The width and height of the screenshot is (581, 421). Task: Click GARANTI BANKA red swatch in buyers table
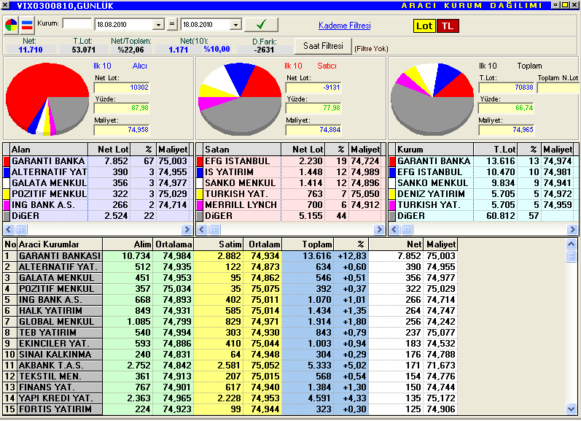(7, 161)
